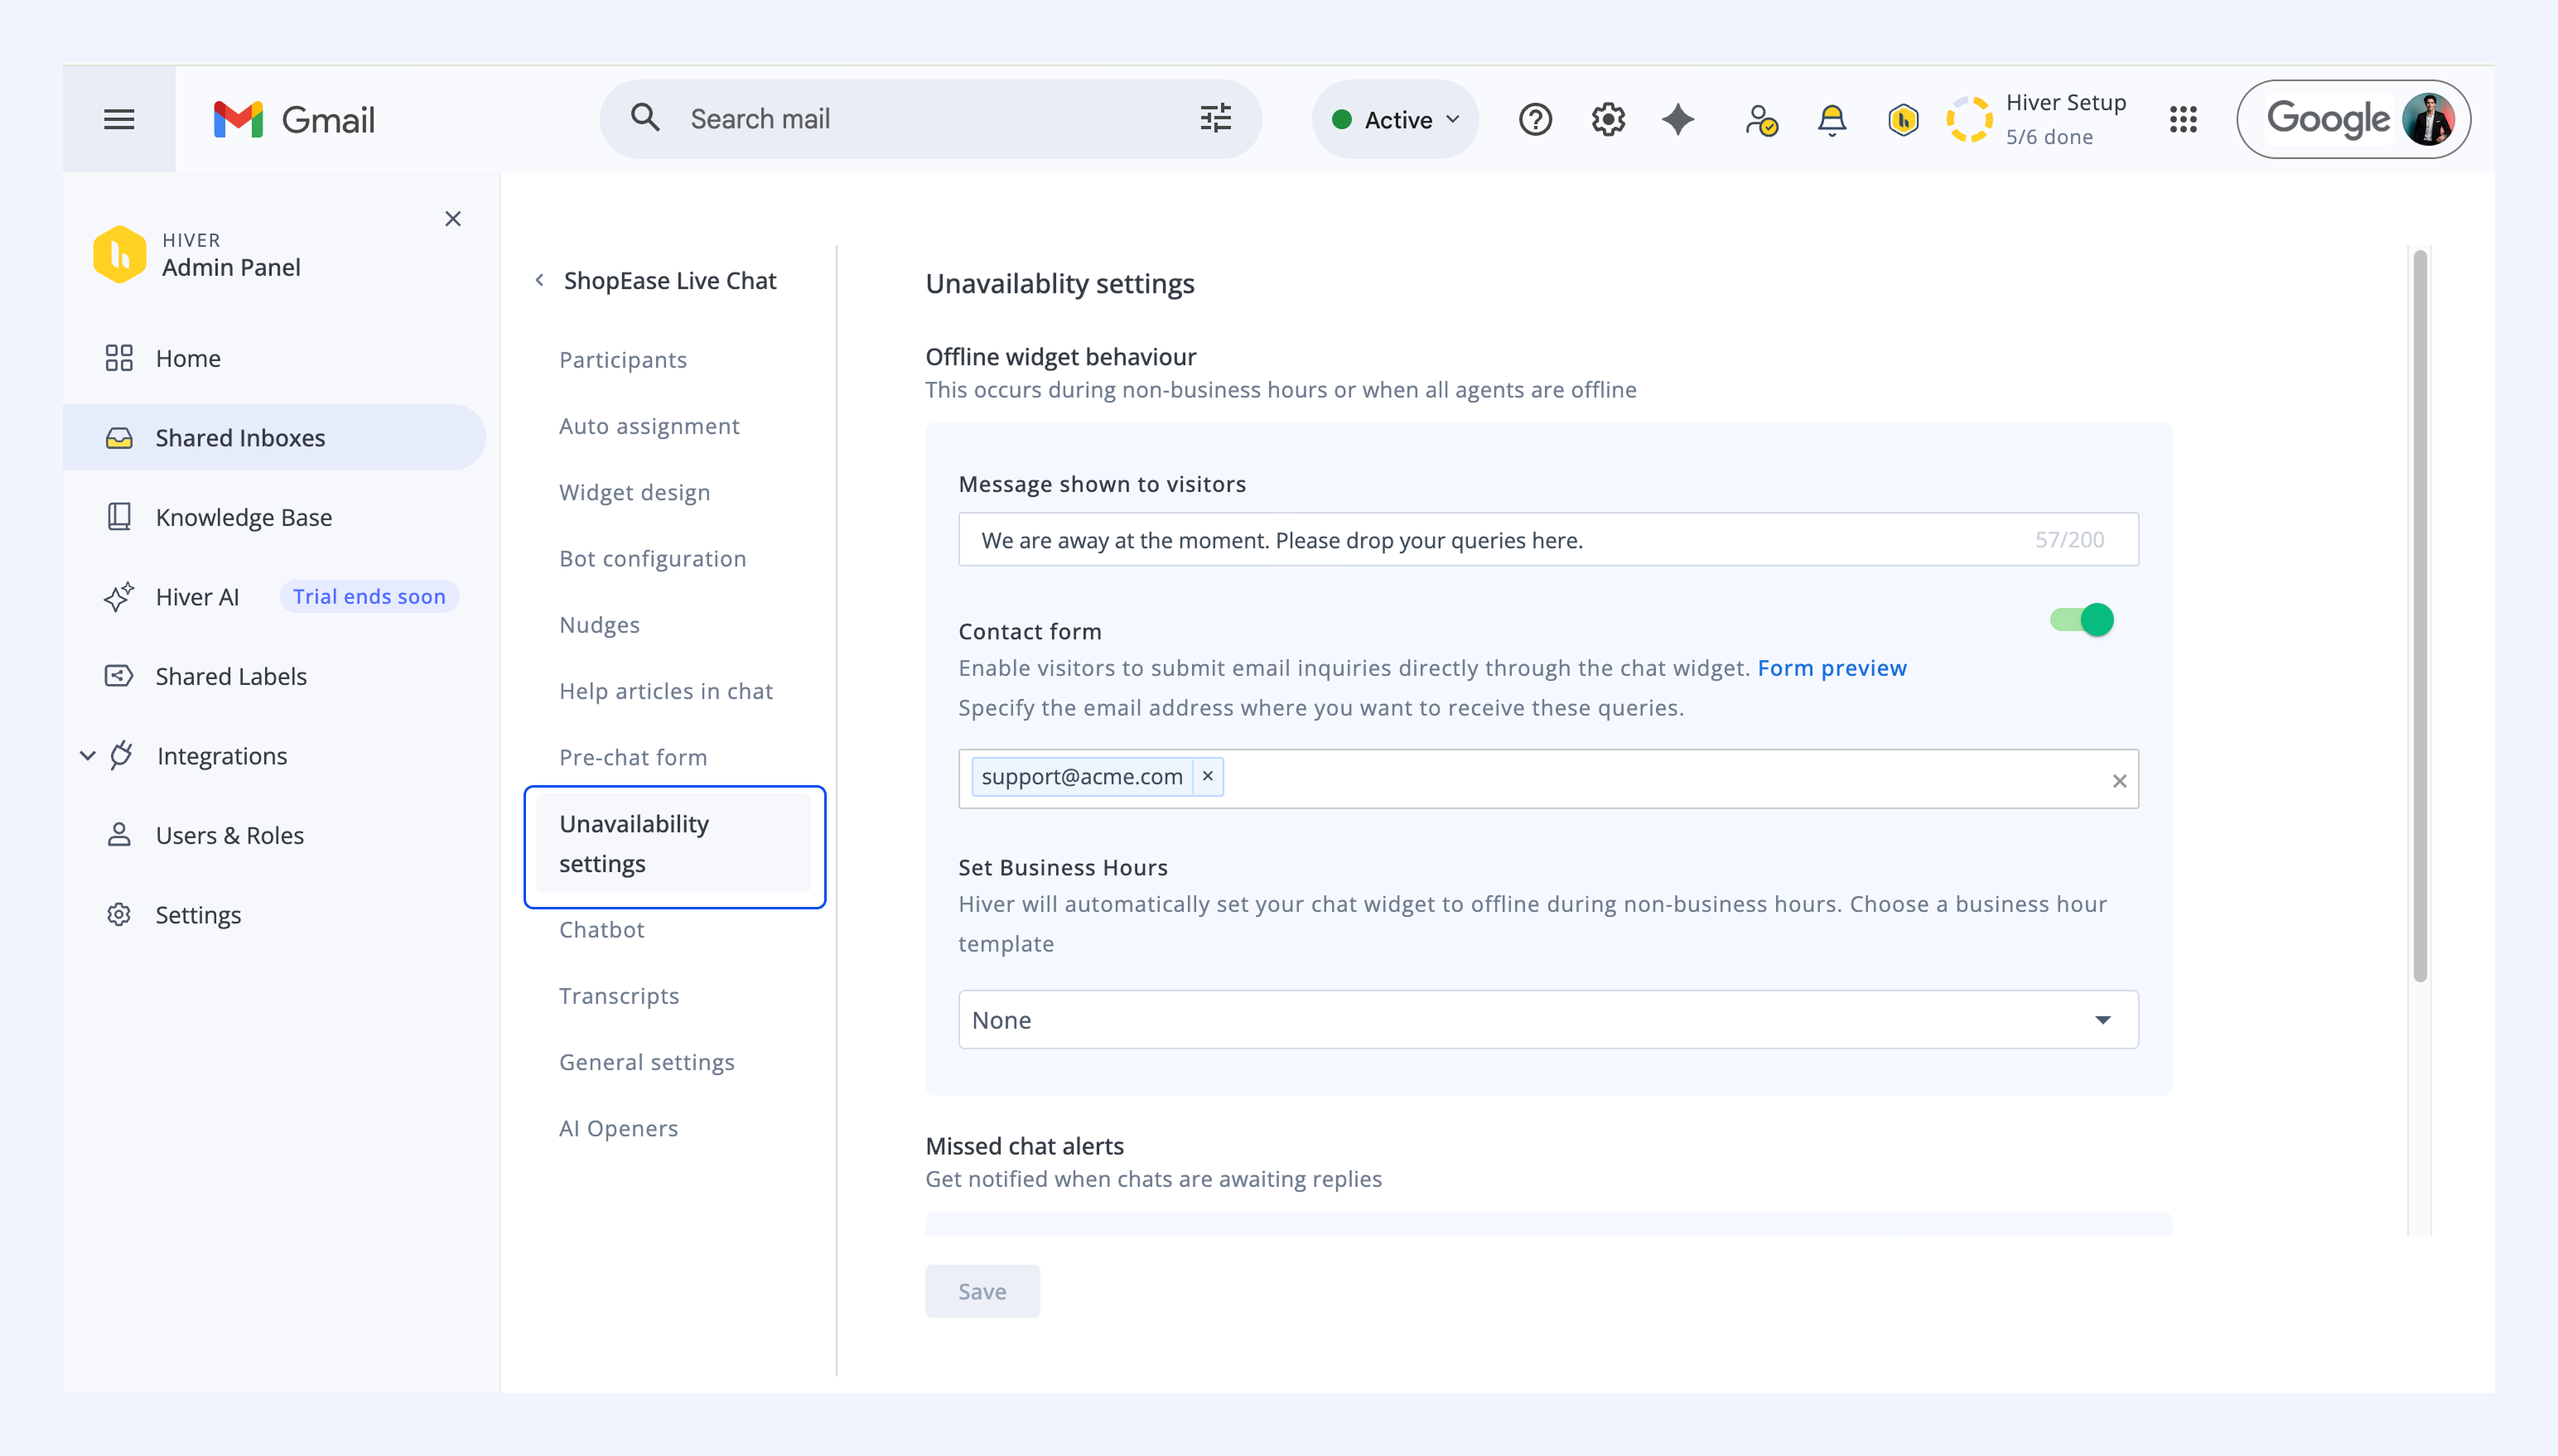Click the Shared Inboxes tray icon
The height and width of the screenshot is (1456, 2558).
[119, 437]
